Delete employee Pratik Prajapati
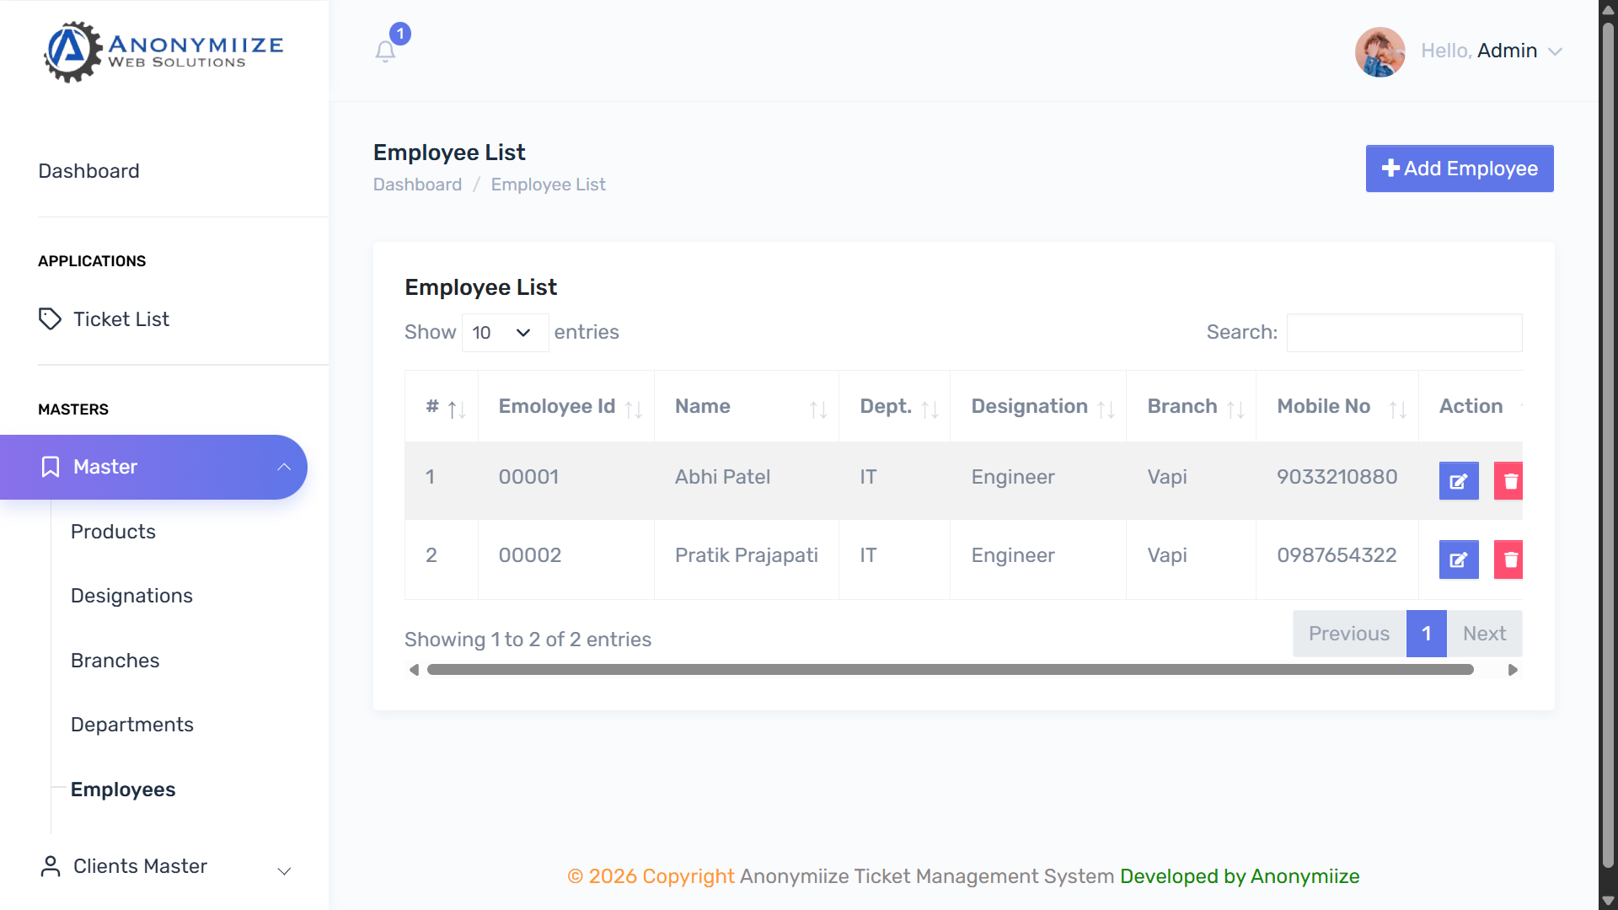This screenshot has width=1618, height=910. coord(1508,559)
